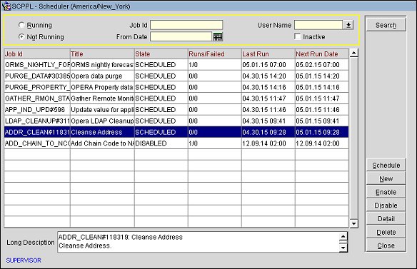Click the Opera data purge title cell
The width and height of the screenshot is (417, 269).
pyautogui.click(x=102, y=76)
